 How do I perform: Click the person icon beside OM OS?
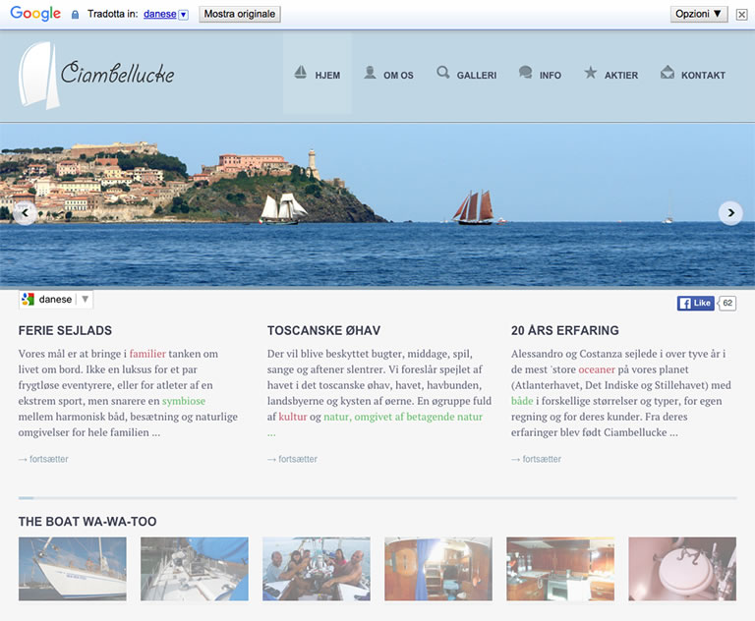tap(370, 73)
